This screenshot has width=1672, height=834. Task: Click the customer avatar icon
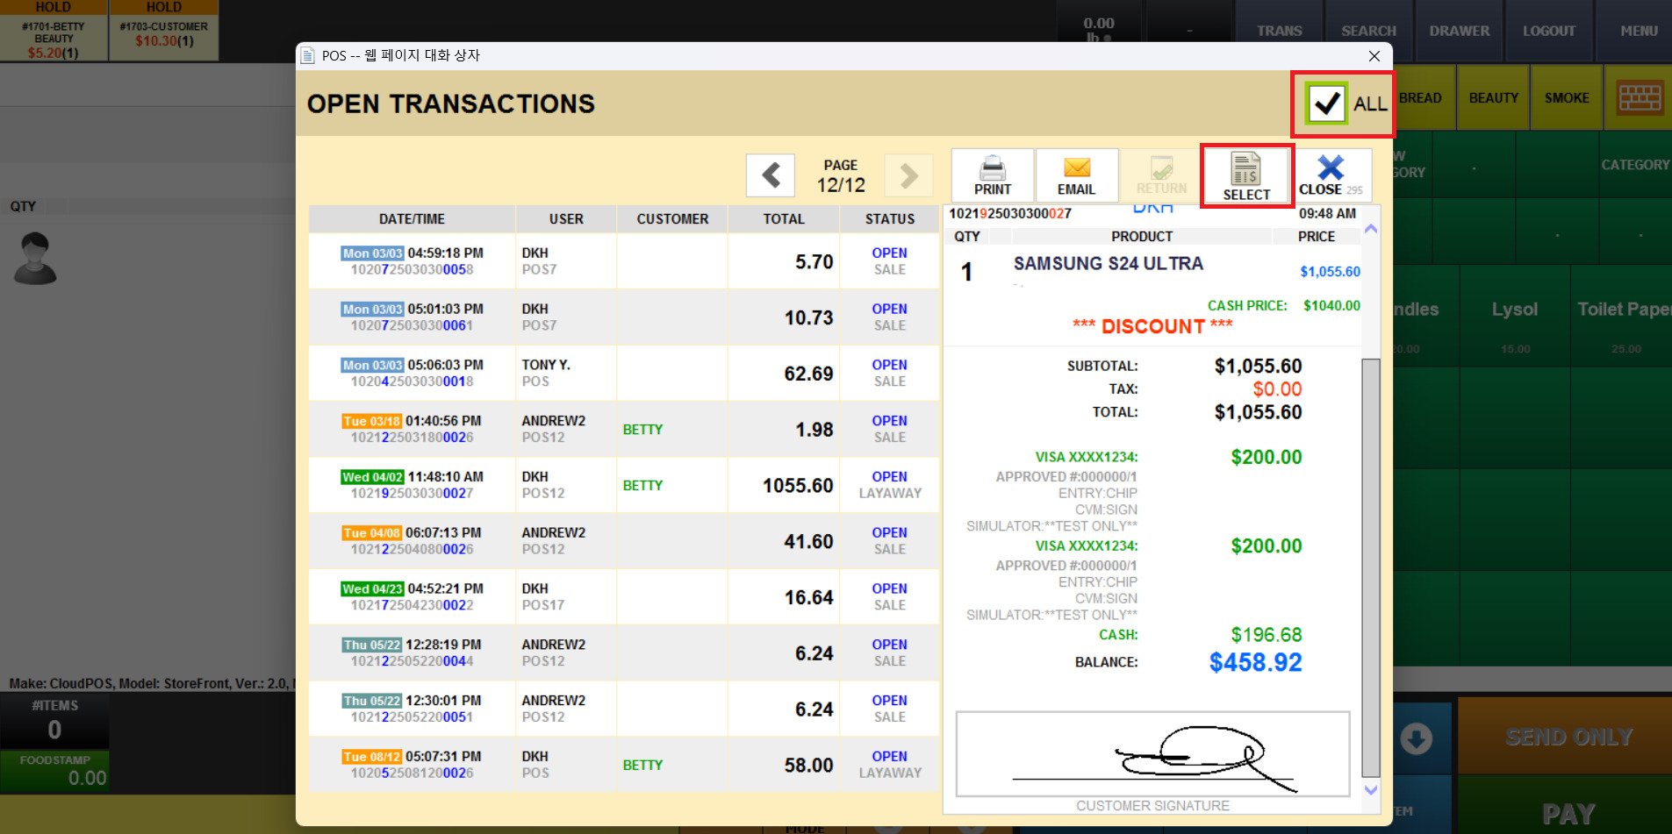pyautogui.click(x=35, y=258)
